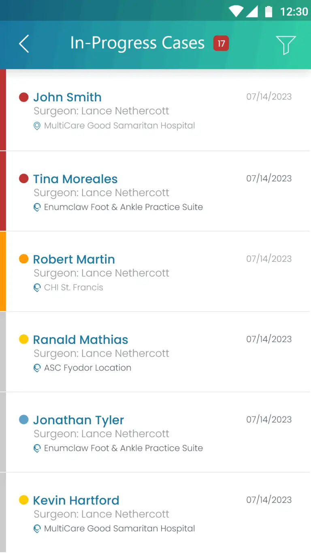Tap John Smith's red status dot

pos(24,97)
